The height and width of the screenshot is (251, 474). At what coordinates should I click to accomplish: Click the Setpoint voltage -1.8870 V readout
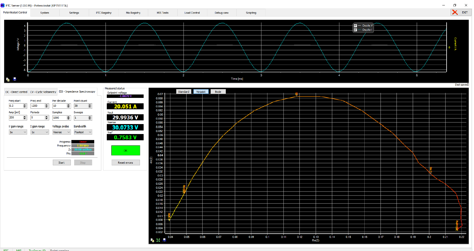[x=125, y=96]
